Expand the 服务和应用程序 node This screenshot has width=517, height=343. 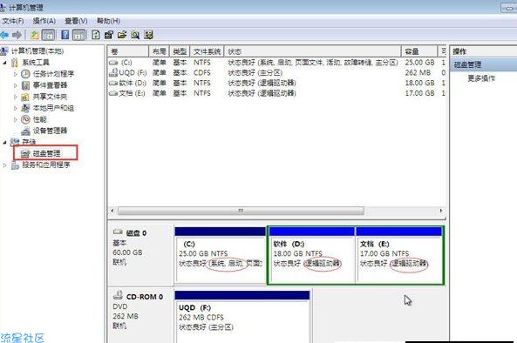(x=4, y=165)
